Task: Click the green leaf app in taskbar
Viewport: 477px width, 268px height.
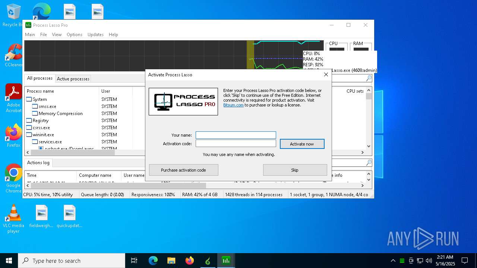Action: point(208,261)
